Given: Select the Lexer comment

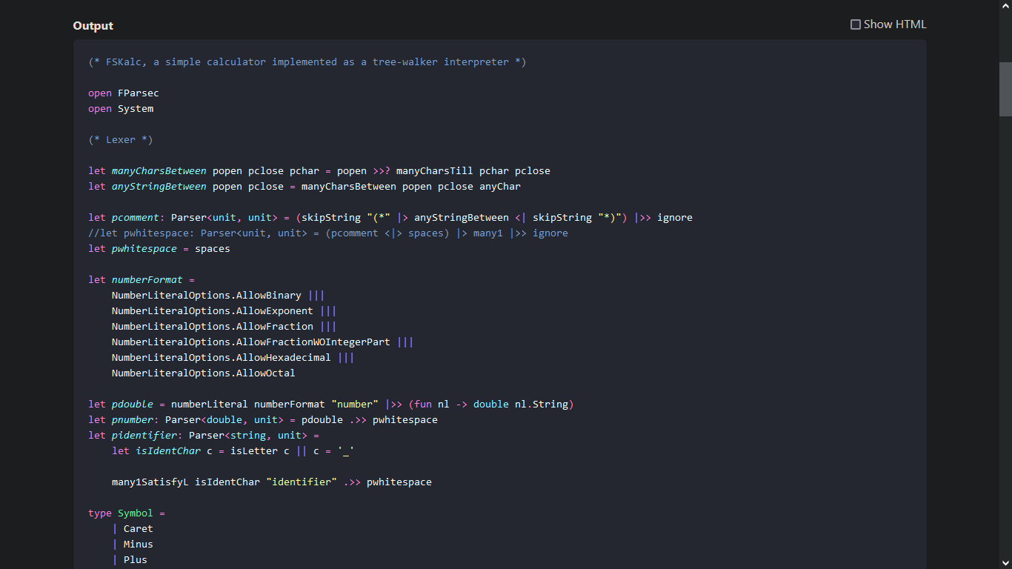Looking at the screenshot, I should tap(119, 139).
